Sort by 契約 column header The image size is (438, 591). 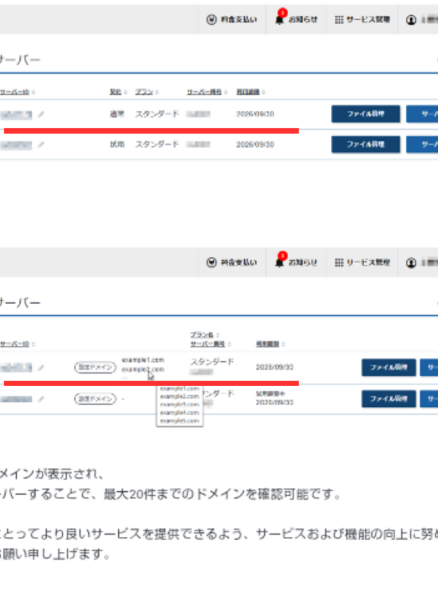point(118,92)
